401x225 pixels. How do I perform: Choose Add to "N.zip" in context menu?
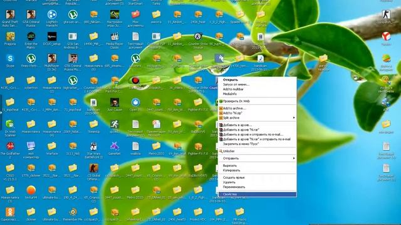pos(258,113)
